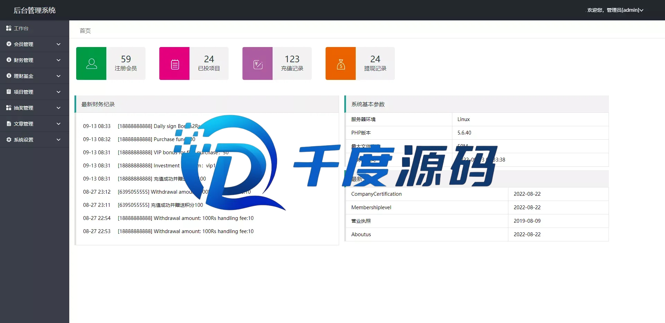Click the green registered members user icon
Viewport: 665px width, 323px height.
tap(91, 64)
